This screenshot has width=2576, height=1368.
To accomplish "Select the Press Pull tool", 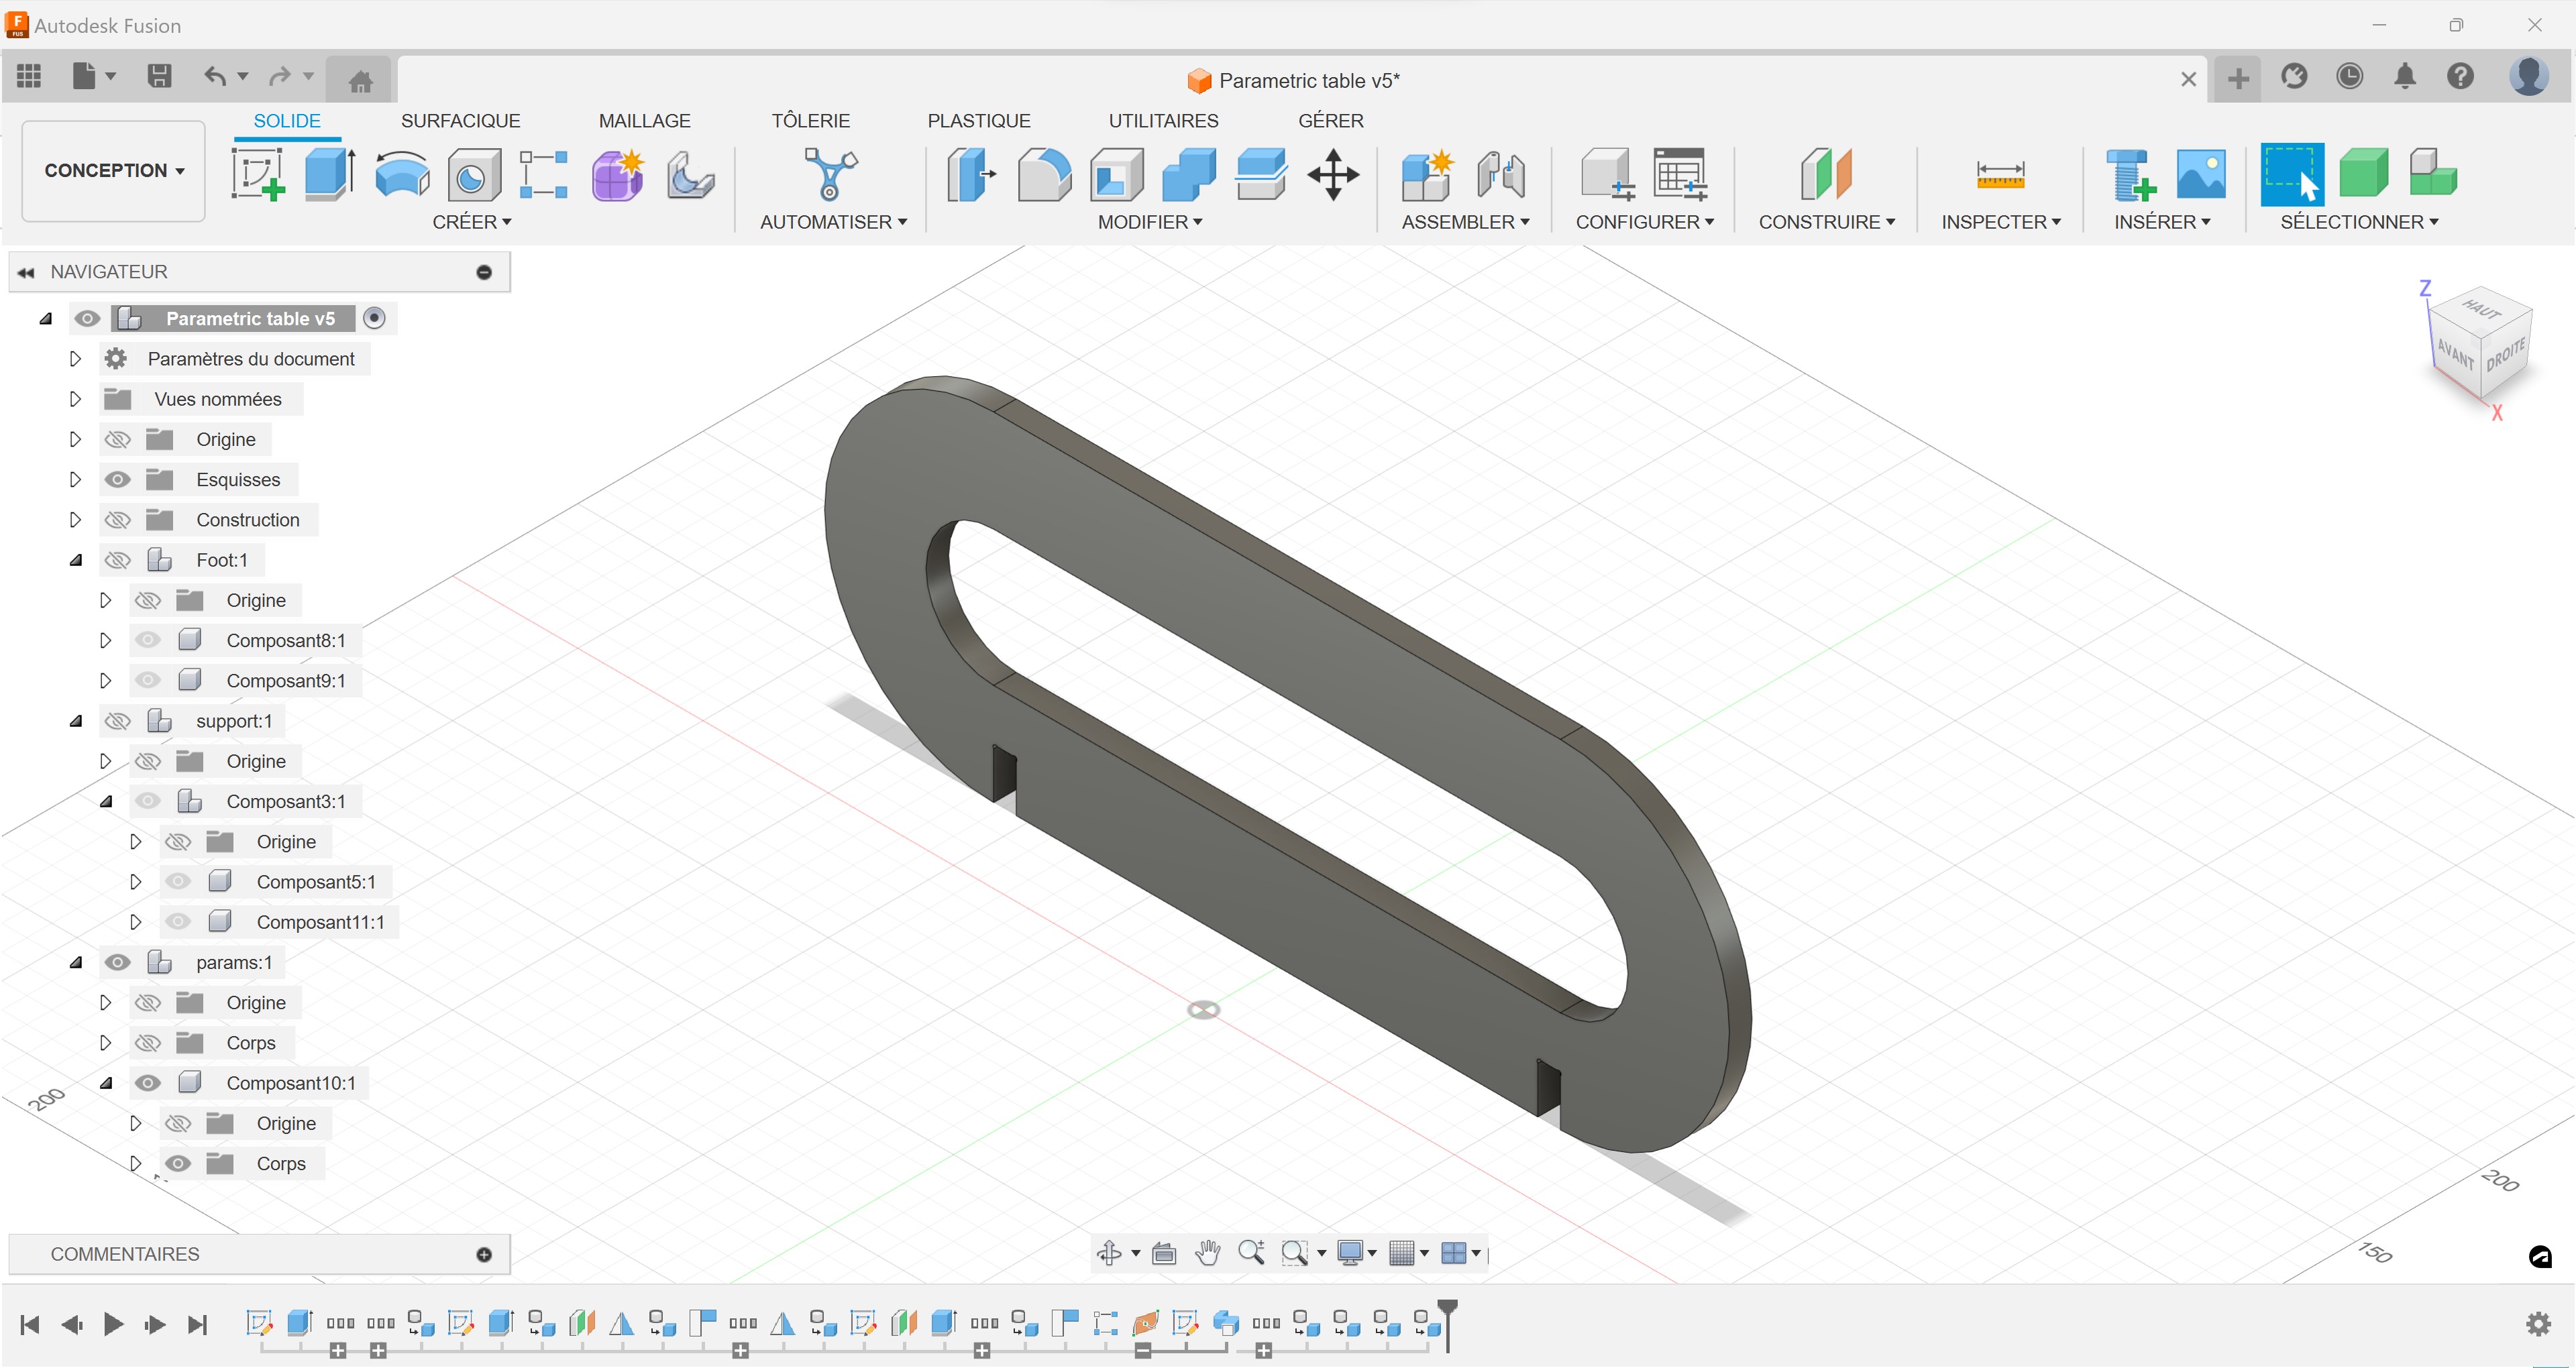I will pos(971,174).
